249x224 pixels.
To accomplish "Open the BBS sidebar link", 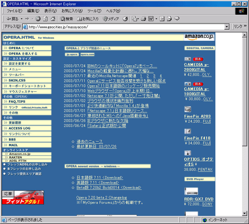I will pyautogui.click(x=27, y=139).
